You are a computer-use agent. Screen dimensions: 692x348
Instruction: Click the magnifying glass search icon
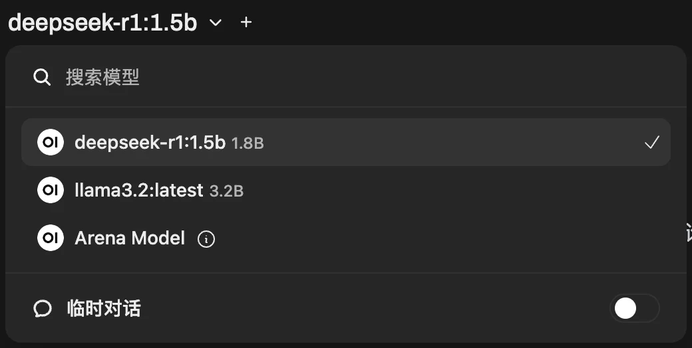coord(42,78)
